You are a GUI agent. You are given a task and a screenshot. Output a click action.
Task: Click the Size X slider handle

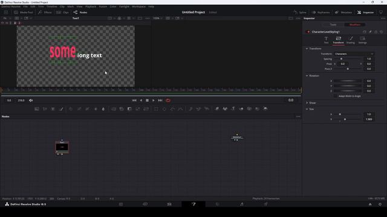pyautogui.click(x=340, y=114)
